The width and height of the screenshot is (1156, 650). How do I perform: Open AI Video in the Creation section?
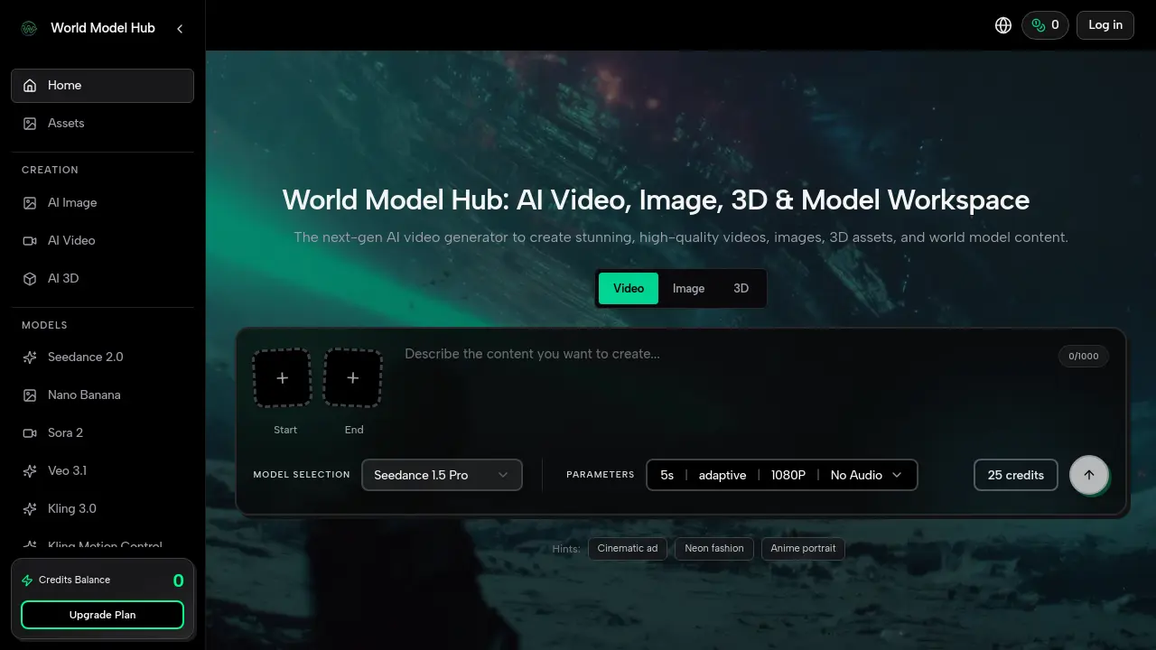pyautogui.click(x=103, y=241)
